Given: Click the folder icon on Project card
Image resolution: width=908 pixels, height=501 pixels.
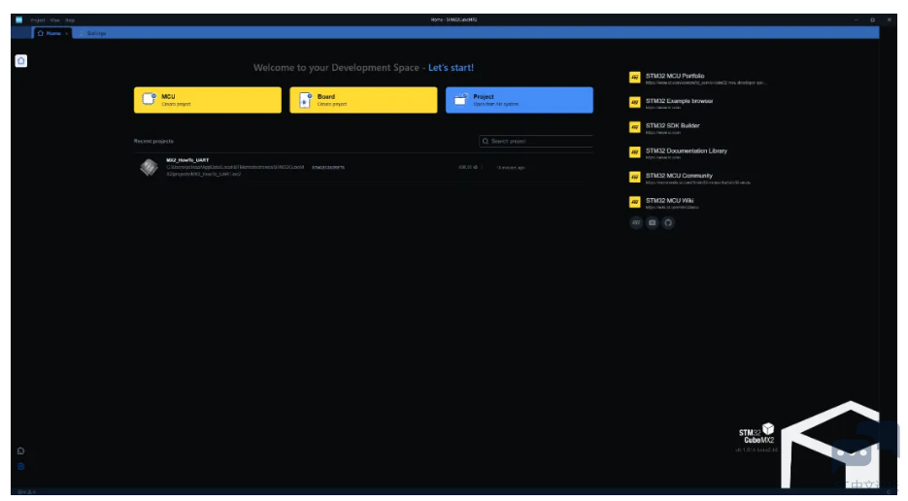Looking at the screenshot, I should click(x=461, y=100).
